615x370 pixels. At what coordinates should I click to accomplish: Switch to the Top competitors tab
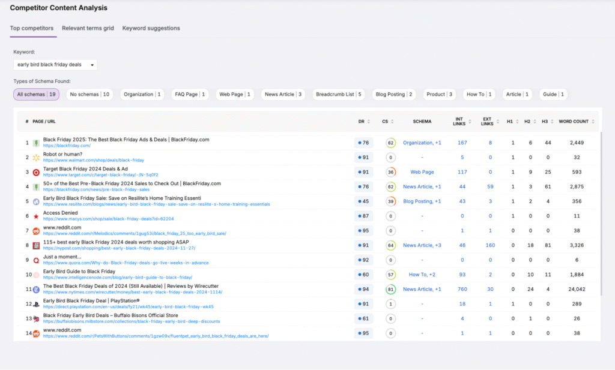click(32, 28)
